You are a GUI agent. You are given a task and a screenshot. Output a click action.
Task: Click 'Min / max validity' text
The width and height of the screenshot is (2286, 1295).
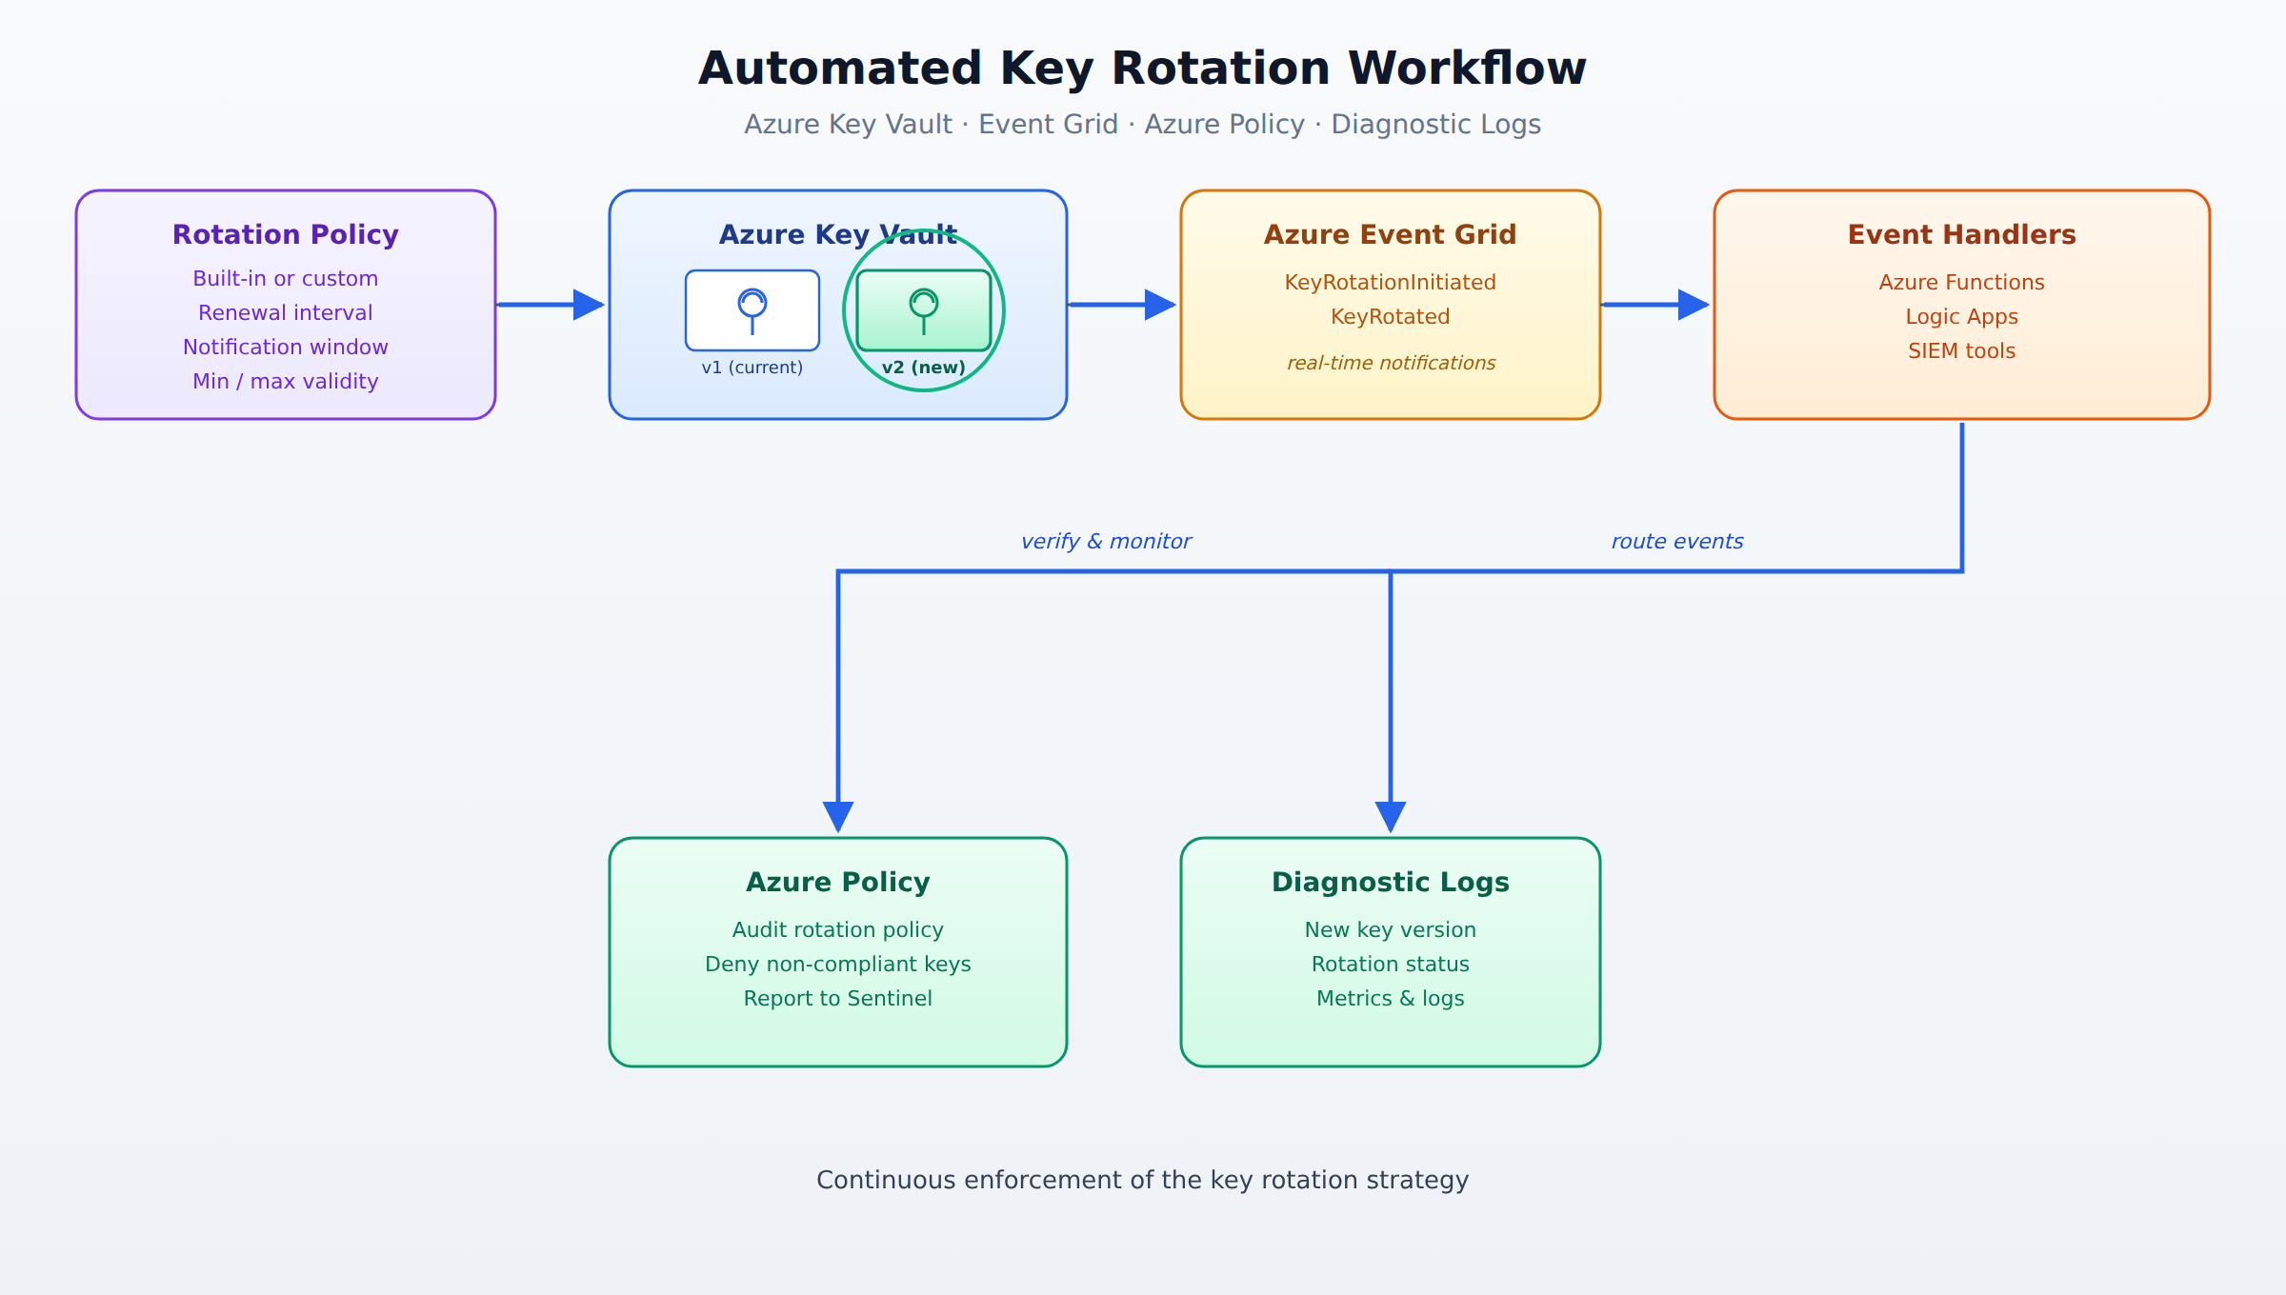[286, 382]
